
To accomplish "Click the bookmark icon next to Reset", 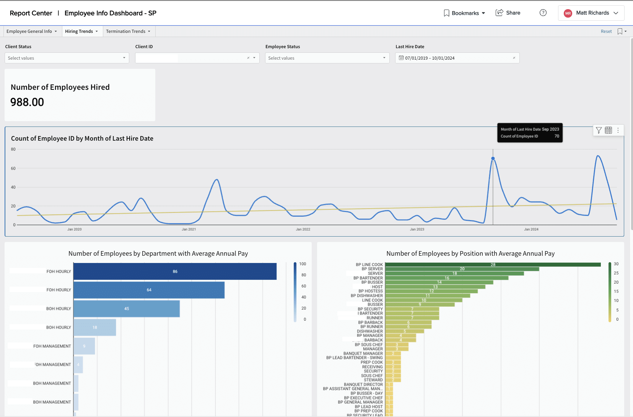I will [x=620, y=31].
